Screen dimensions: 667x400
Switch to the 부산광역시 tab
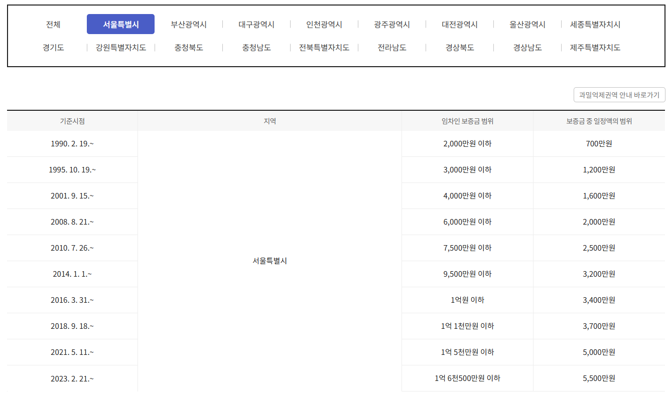189,24
